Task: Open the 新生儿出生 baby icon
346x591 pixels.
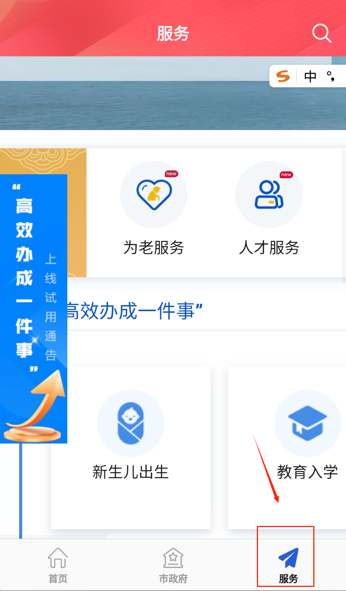Action: pos(131,424)
